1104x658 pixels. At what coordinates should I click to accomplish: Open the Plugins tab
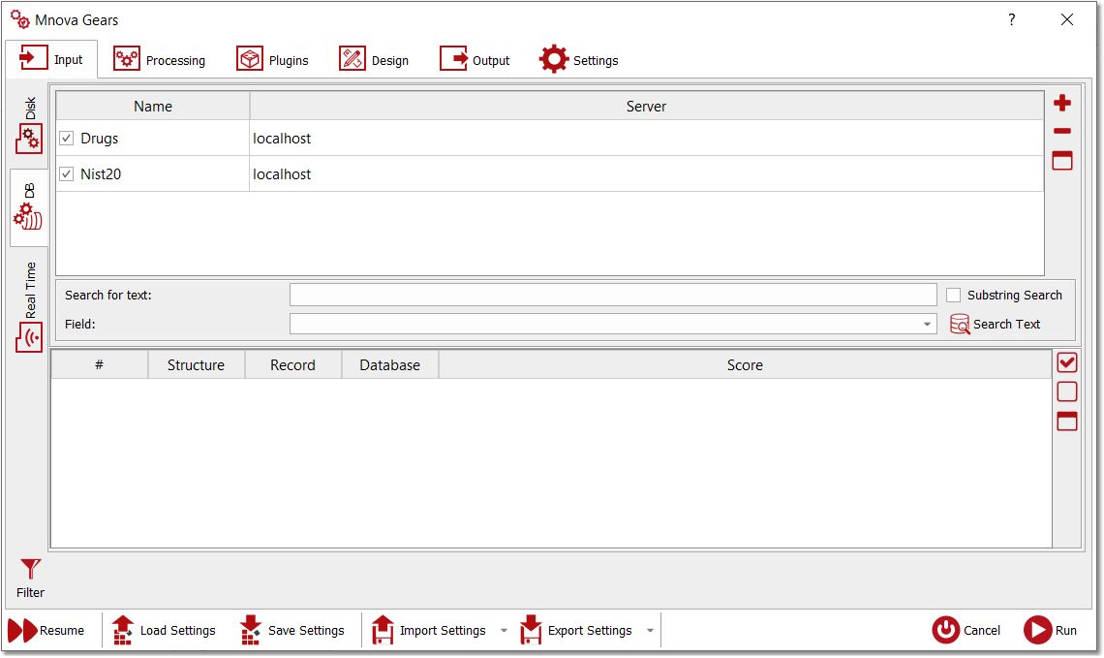[x=272, y=60]
